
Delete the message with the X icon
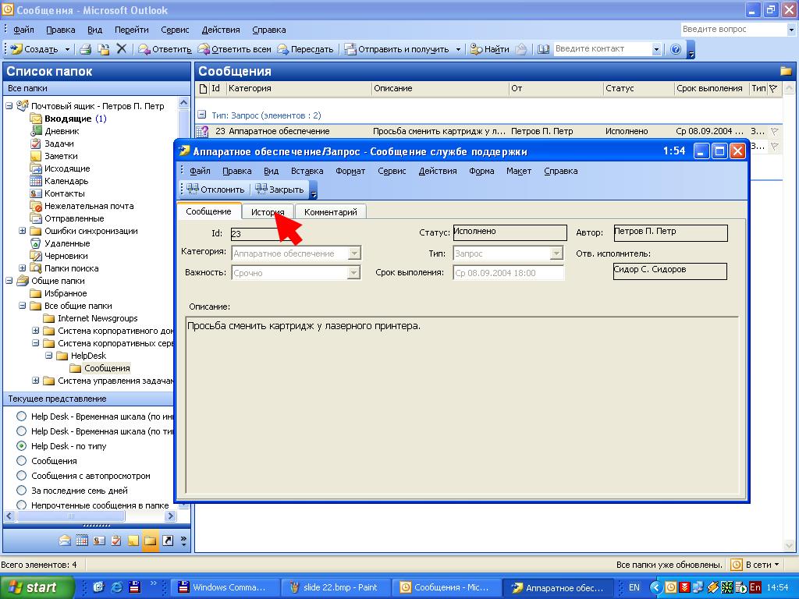(x=121, y=49)
